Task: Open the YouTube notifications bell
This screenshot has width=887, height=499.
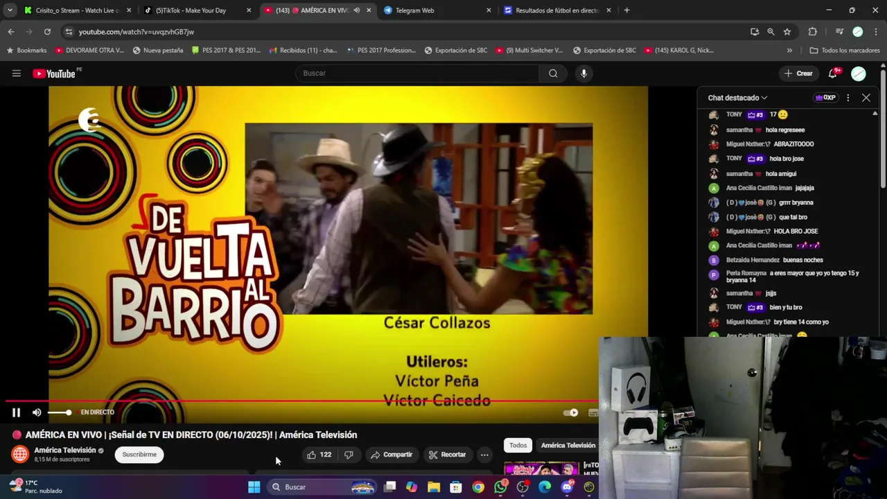Action: pyautogui.click(x=833, y=73)
